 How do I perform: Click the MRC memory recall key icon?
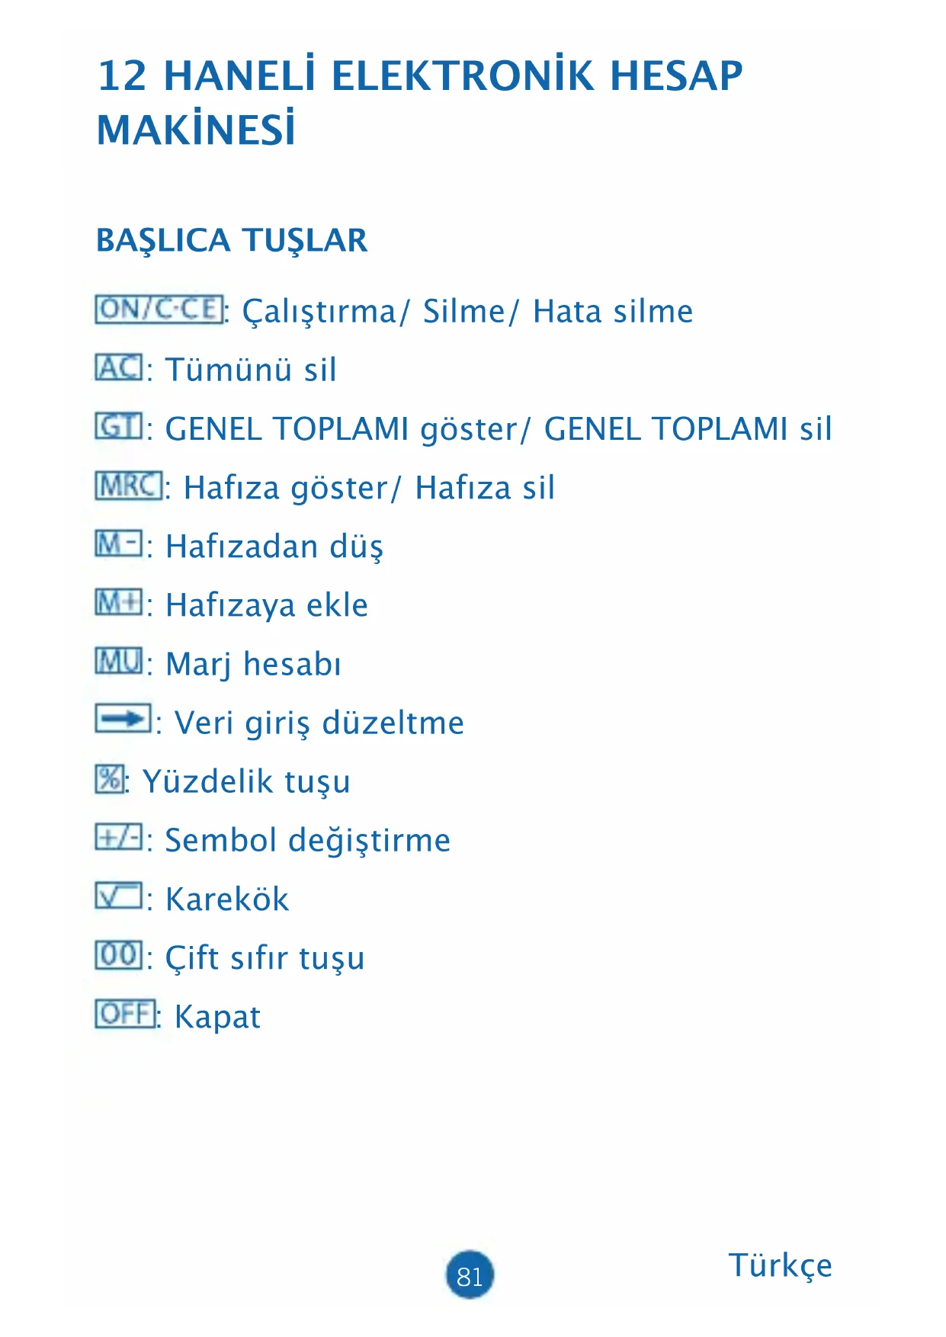coord(129,486)
